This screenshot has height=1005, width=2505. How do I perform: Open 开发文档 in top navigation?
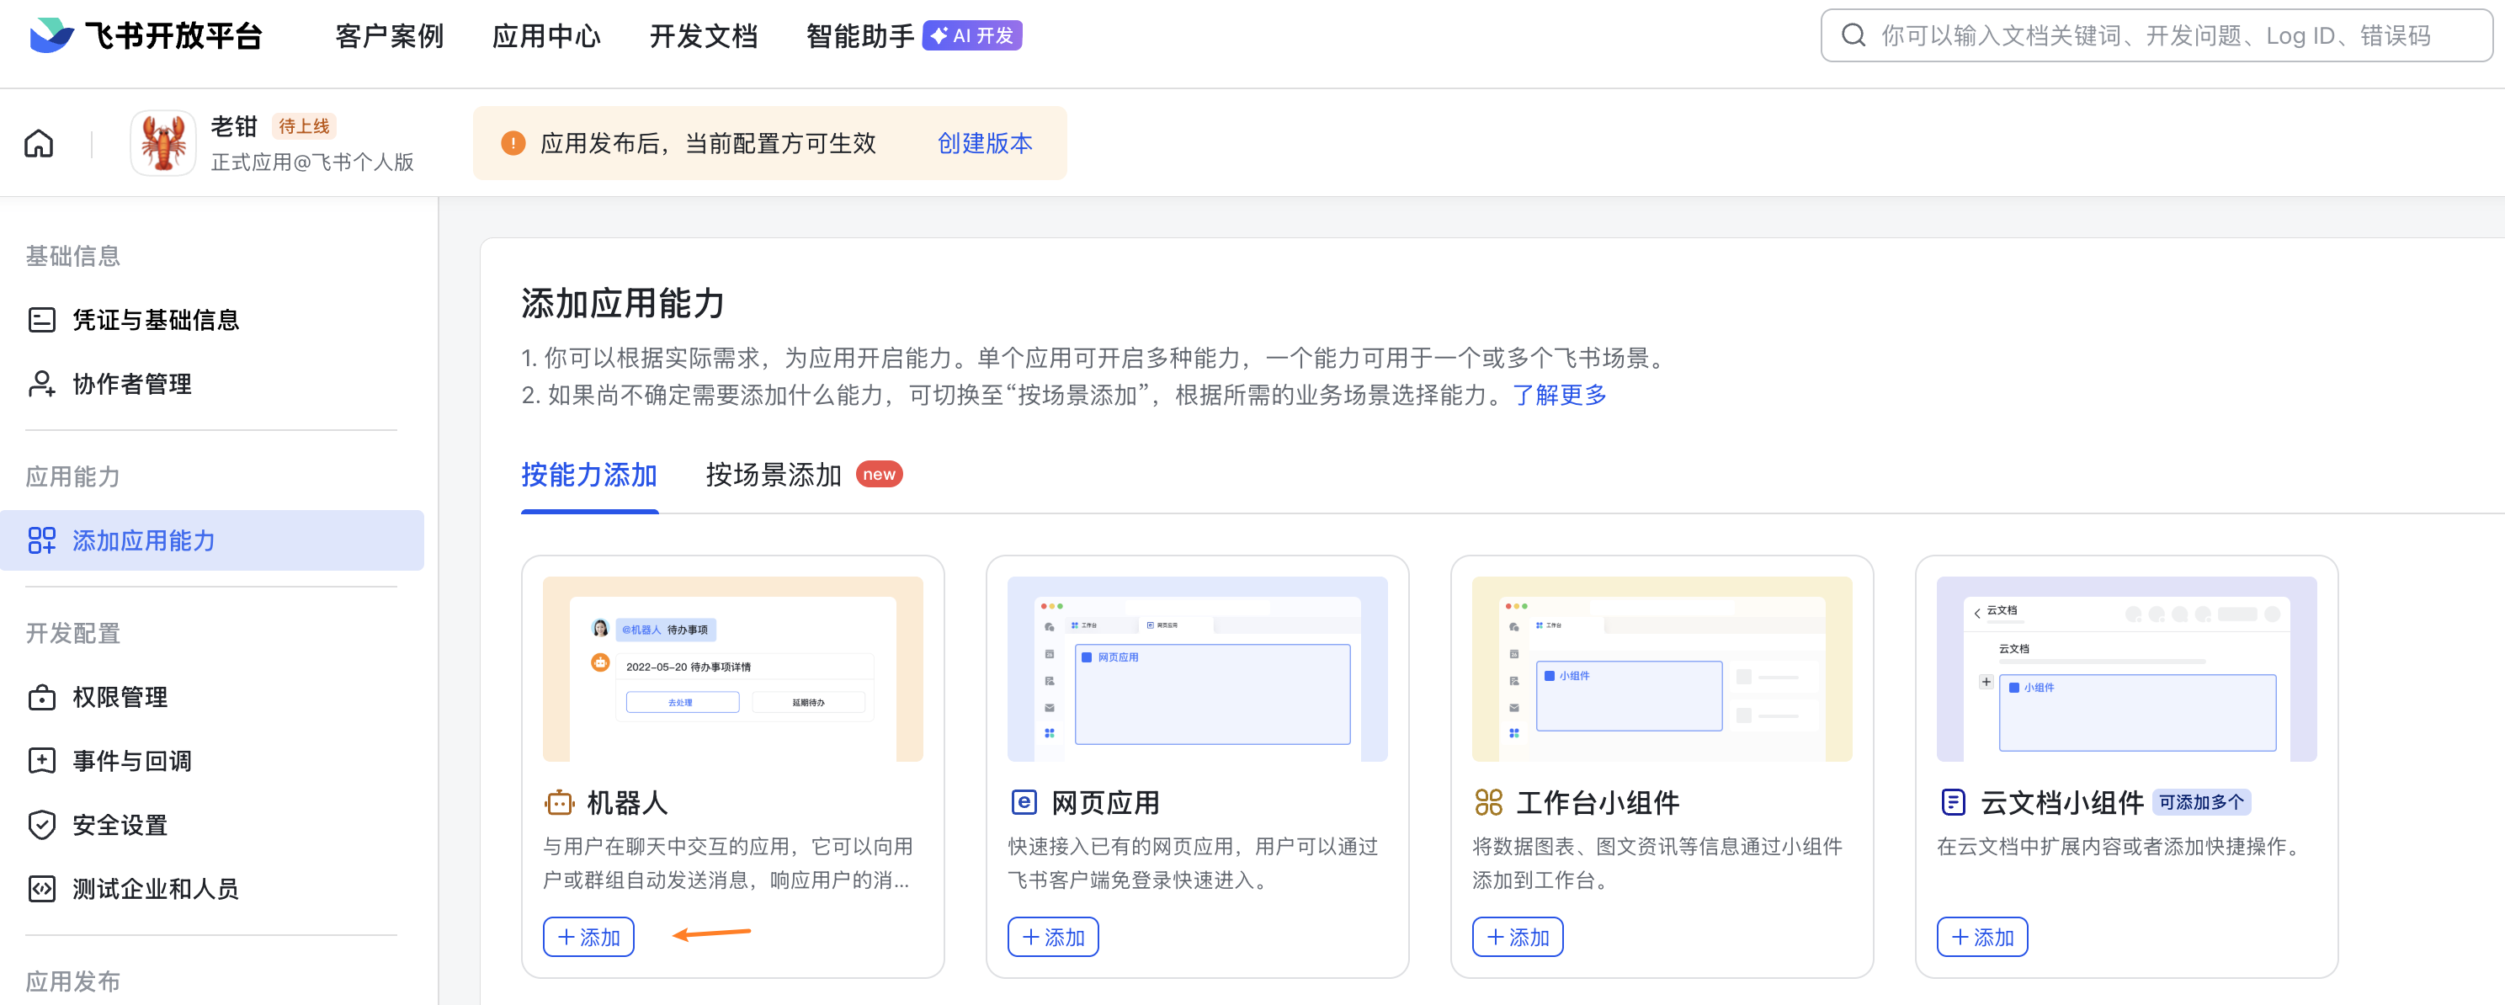tap(703, 36)
